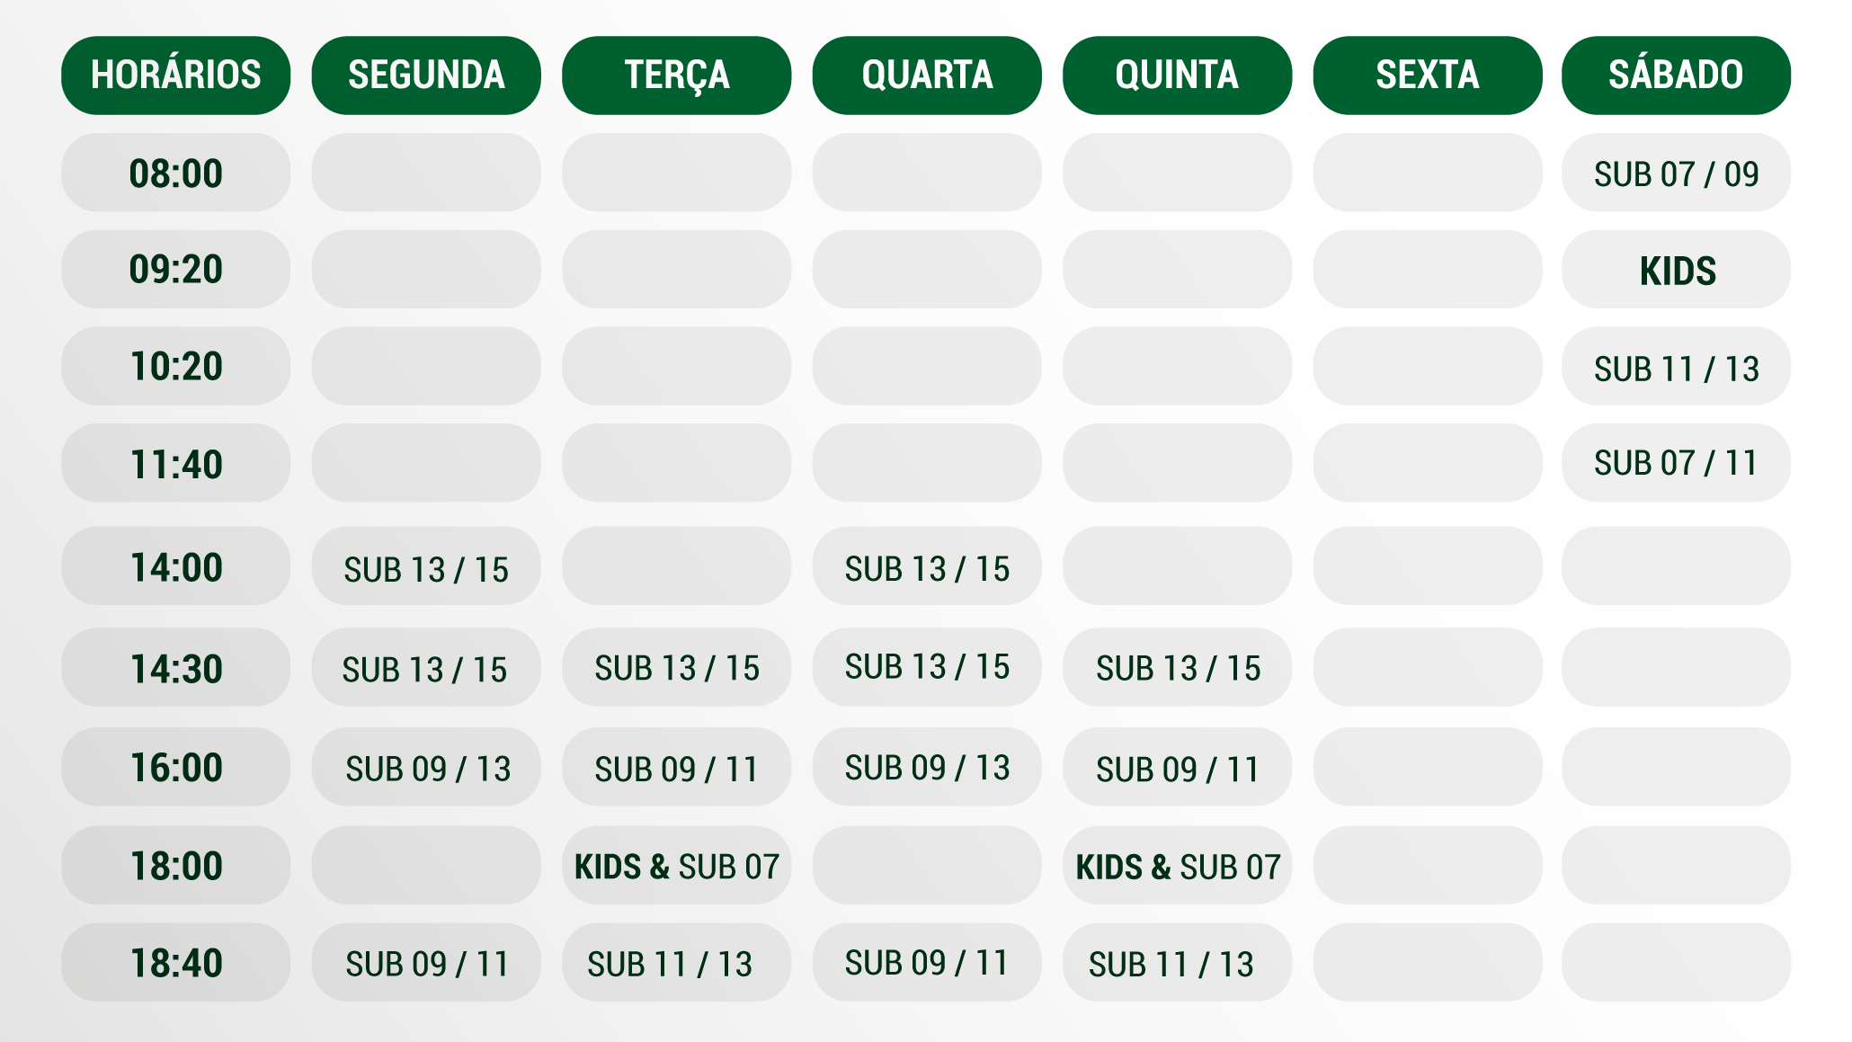Select the 18:40 time slot label

click(175, 963)
